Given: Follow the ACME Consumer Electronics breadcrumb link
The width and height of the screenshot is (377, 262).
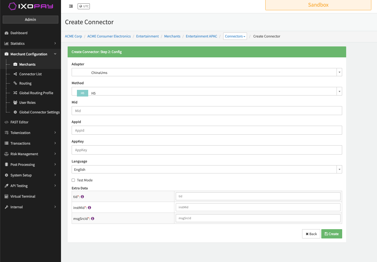Looking at the screenshot, I should (x=109, y=36).
